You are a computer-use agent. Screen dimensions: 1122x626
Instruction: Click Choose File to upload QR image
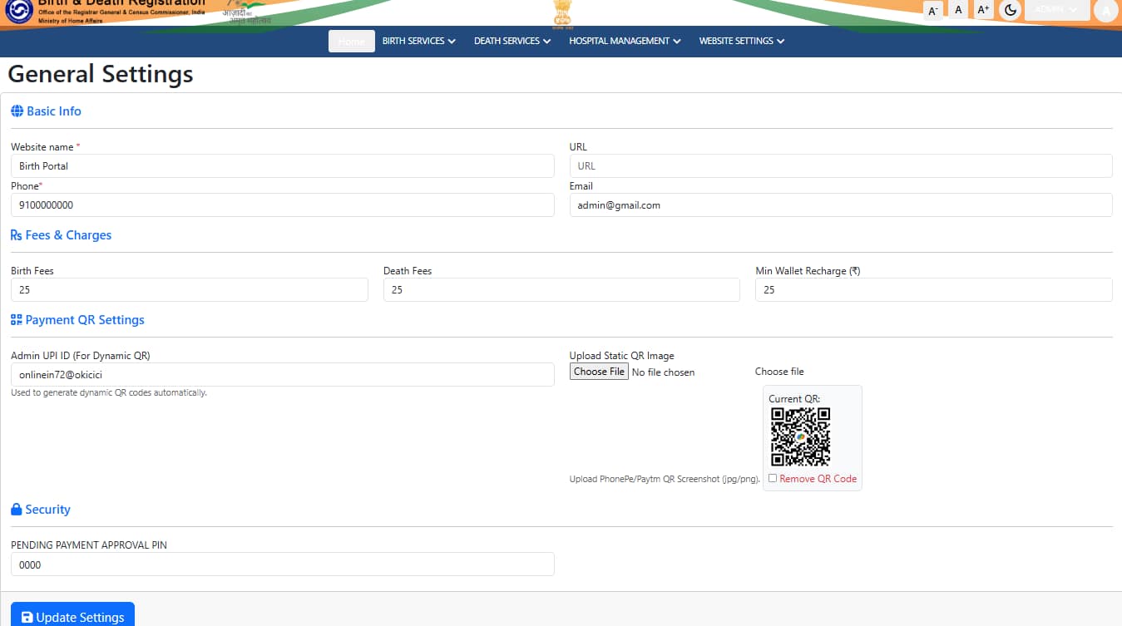coord(599,372)
